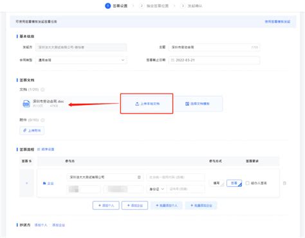Click the step 1 circle in the progress steps
The image size is (305, 238).
108,6
